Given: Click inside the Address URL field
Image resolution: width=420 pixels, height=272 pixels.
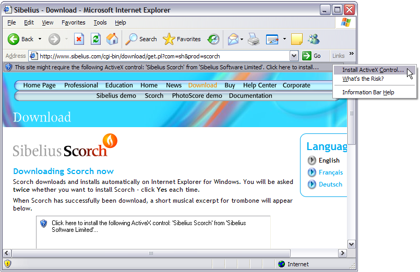Looking at the screenshot, I should pos(163,56).
